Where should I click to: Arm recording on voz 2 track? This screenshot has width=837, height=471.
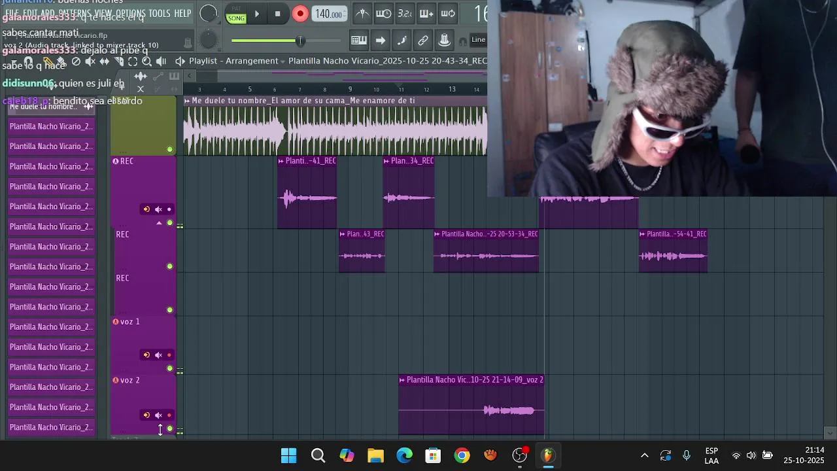pos(169,415)
